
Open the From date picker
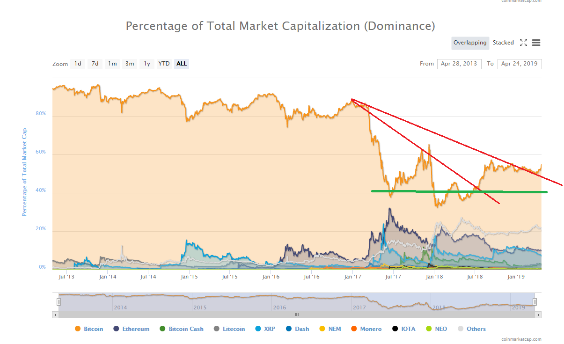click(459, 64)
